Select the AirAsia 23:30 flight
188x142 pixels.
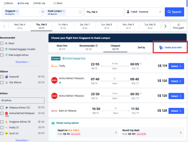coord(176,96)
